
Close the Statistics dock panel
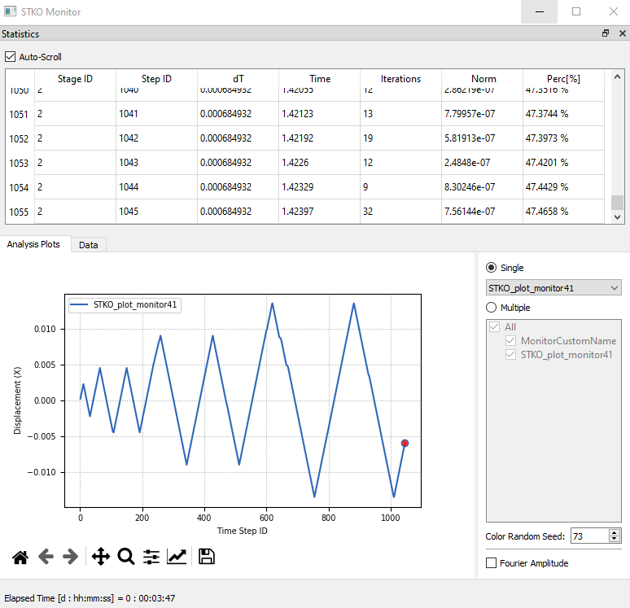(623, 33)
